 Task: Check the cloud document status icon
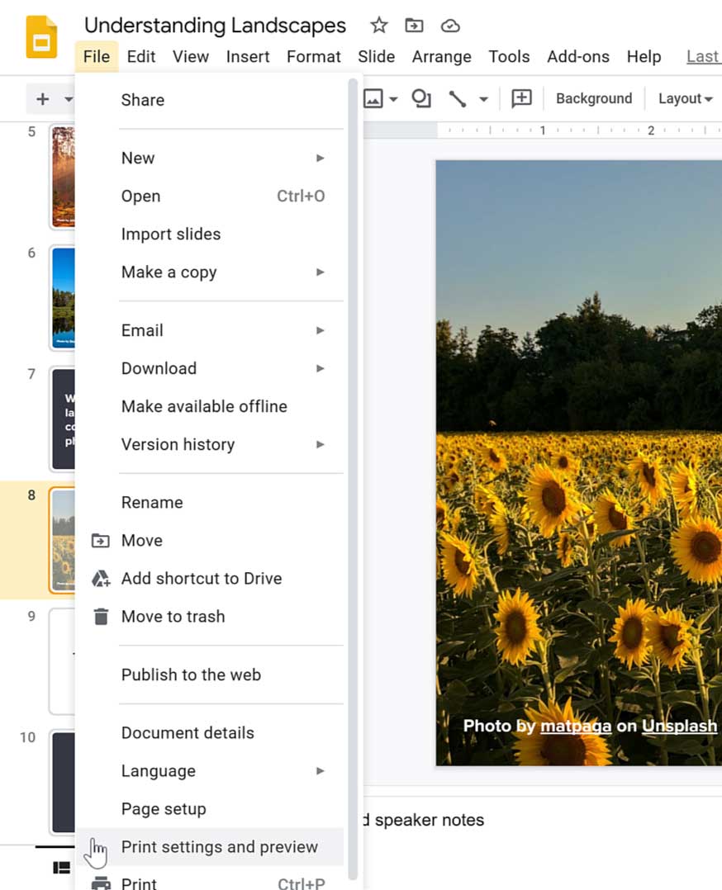tap(450, 26)
